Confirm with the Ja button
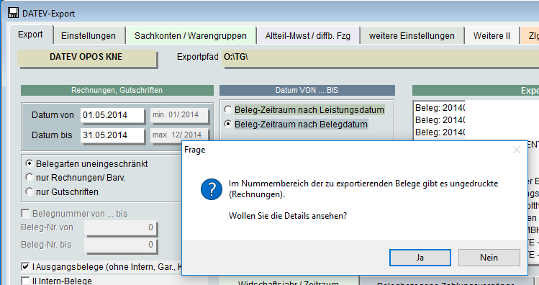539x285 pixels. pyautogui.click(x=420, y=258)
